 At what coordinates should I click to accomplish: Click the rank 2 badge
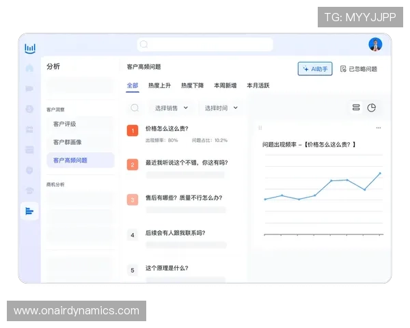[133, 165]
